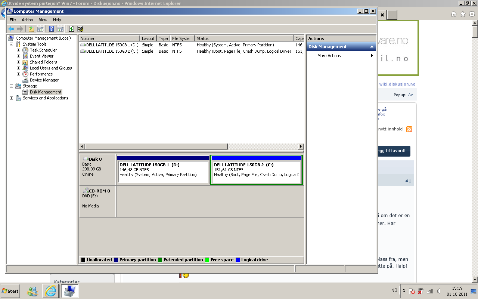Open the Help menu
The height and width of the screenshot is (299, 478).
[57, 20]
